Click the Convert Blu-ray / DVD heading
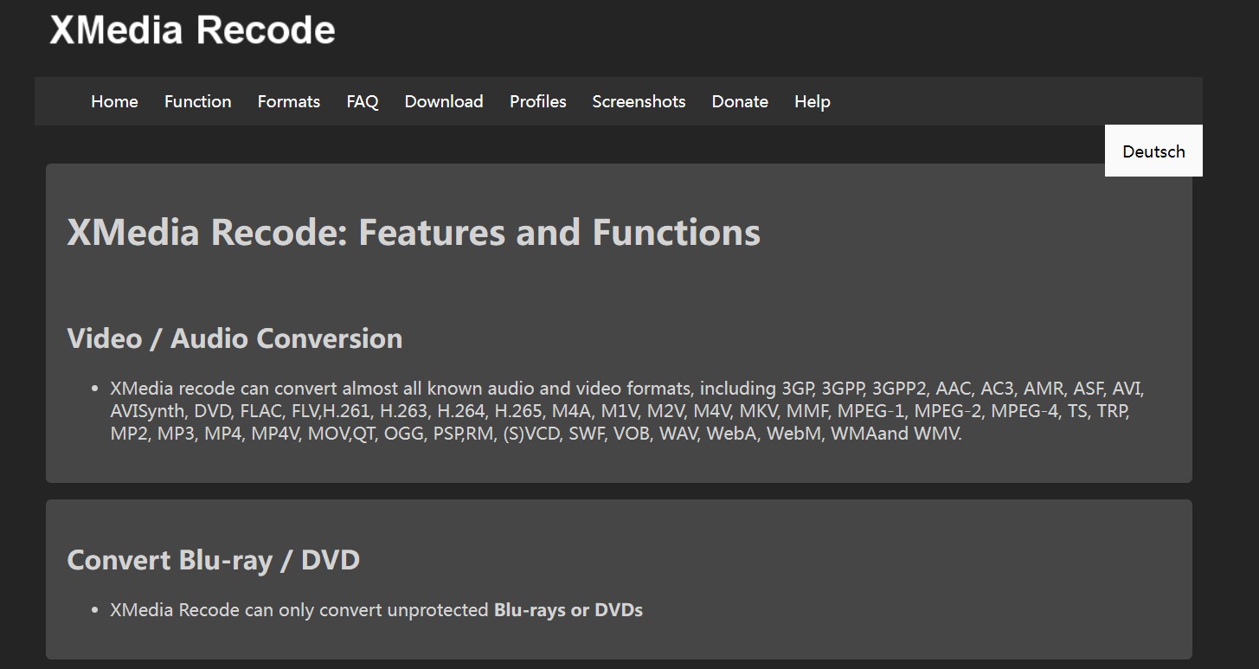Screen dimensions: 1259x669 (213, 560)
